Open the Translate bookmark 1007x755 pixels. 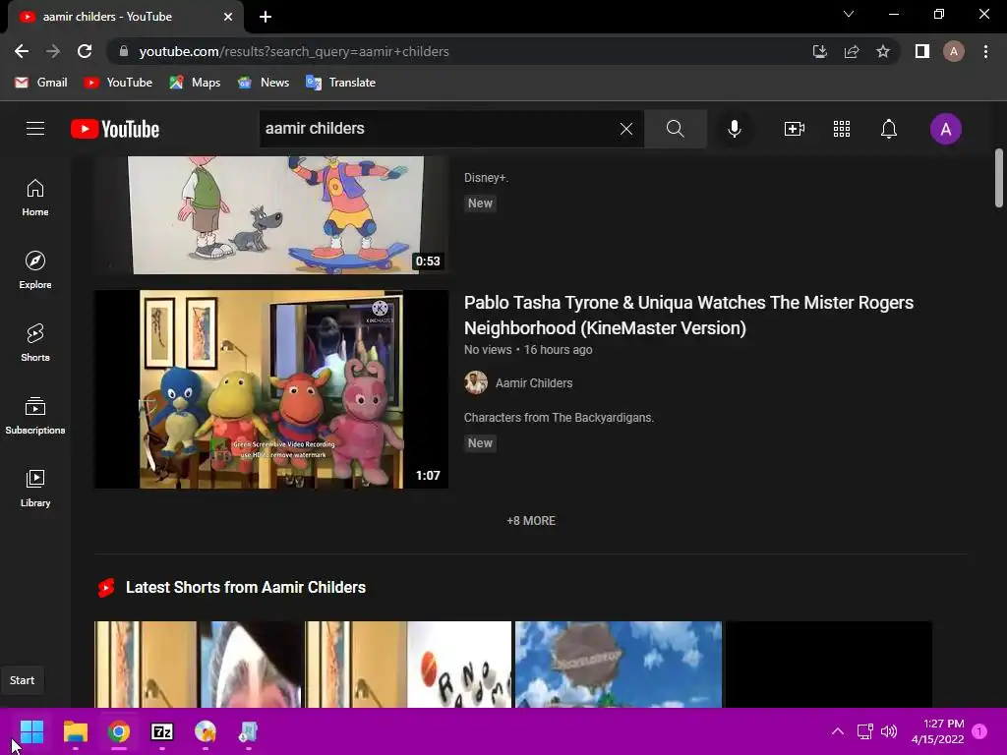click(x=341, y=83)
